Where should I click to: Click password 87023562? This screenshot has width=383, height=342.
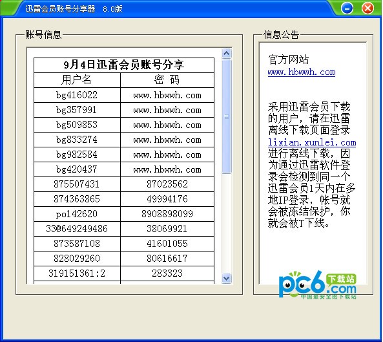167,184
